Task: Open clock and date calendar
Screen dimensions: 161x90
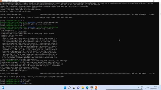Action: (153, 88)
